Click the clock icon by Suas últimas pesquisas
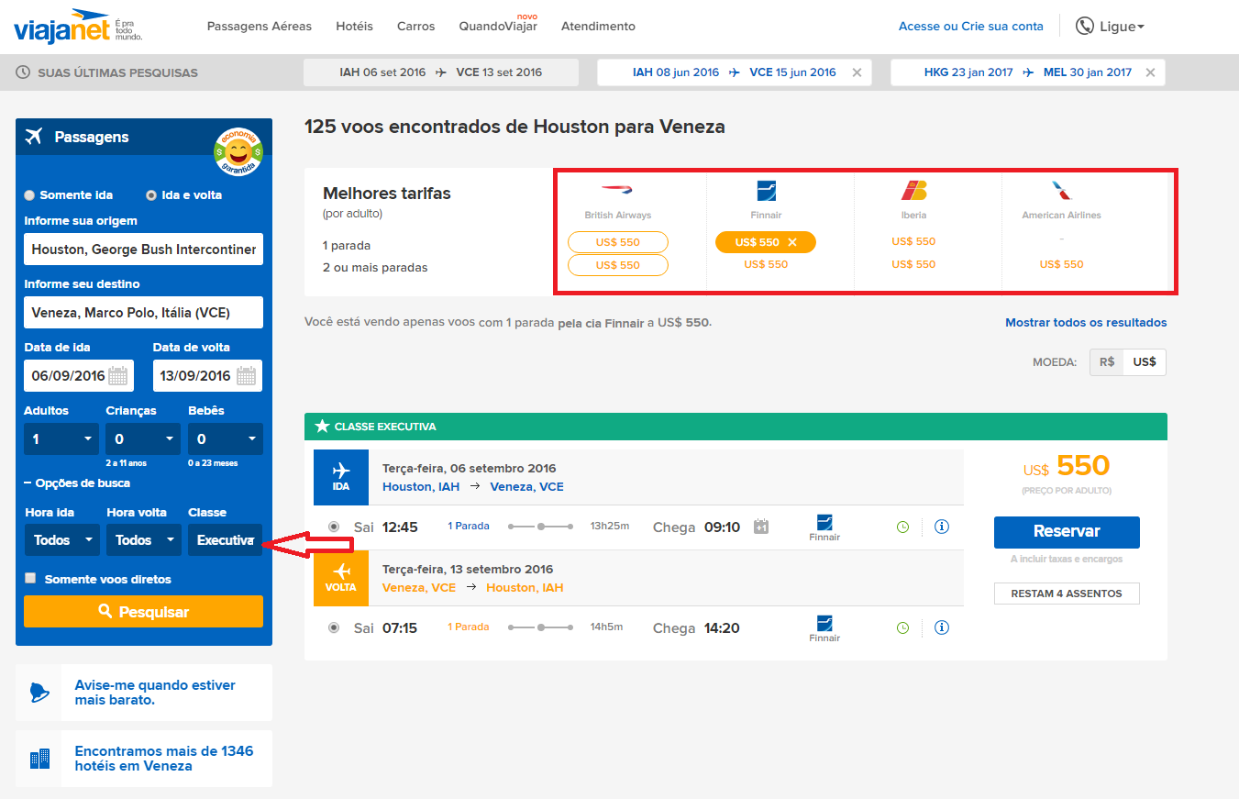 [23, 72]
